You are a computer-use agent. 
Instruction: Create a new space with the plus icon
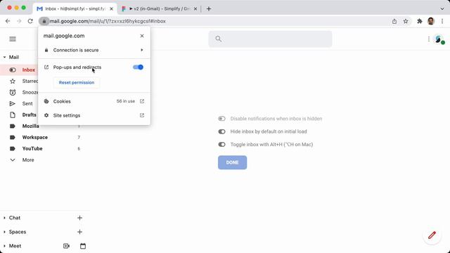[x=79, y=232]
